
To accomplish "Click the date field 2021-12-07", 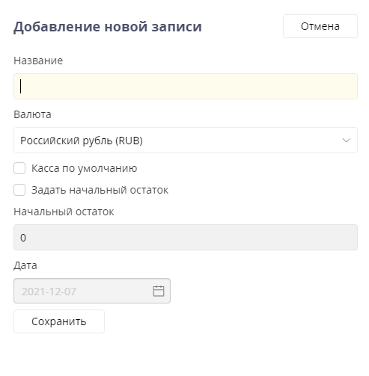I will [x=92, y=291].
